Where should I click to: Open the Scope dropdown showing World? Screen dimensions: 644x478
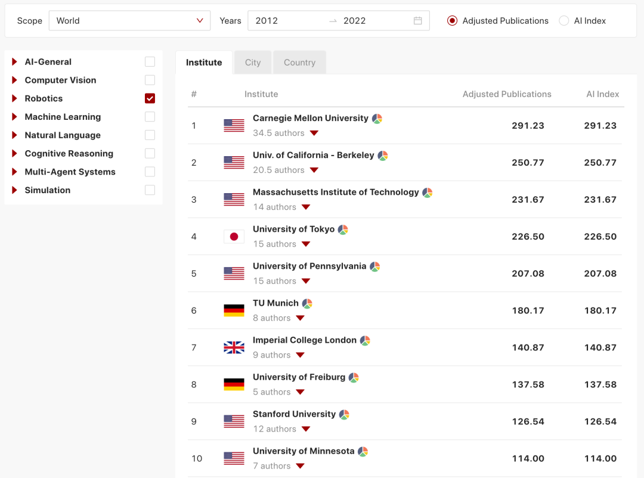tap(129, 20)
